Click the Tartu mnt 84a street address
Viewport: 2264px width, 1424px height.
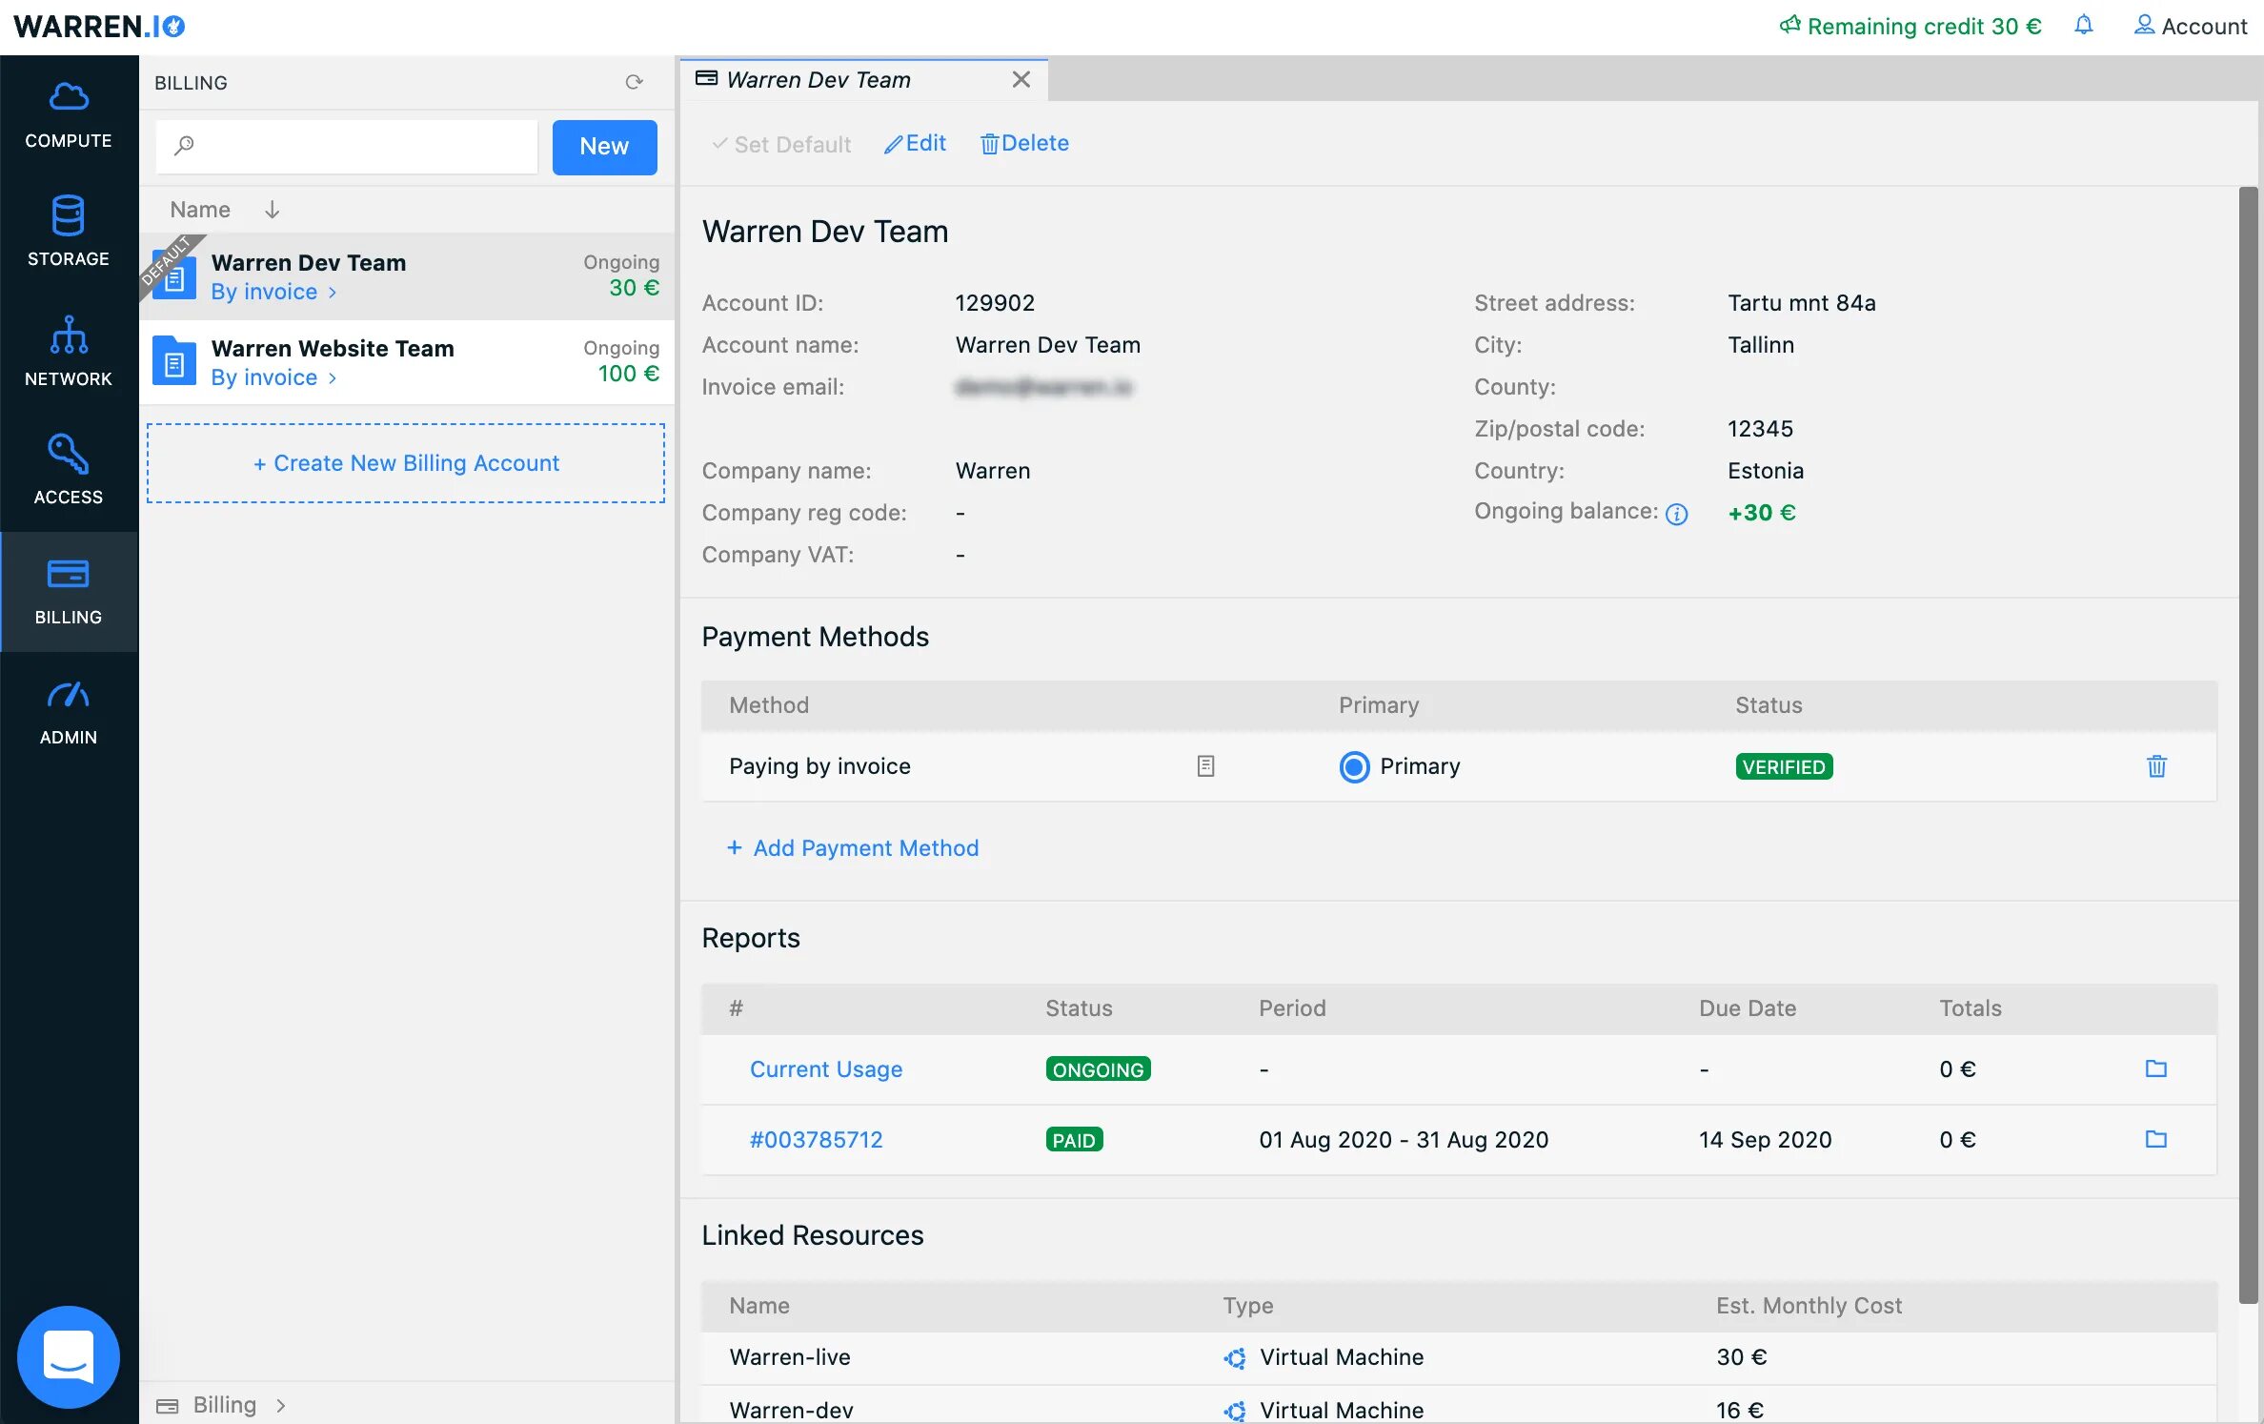pos(1801,303)
